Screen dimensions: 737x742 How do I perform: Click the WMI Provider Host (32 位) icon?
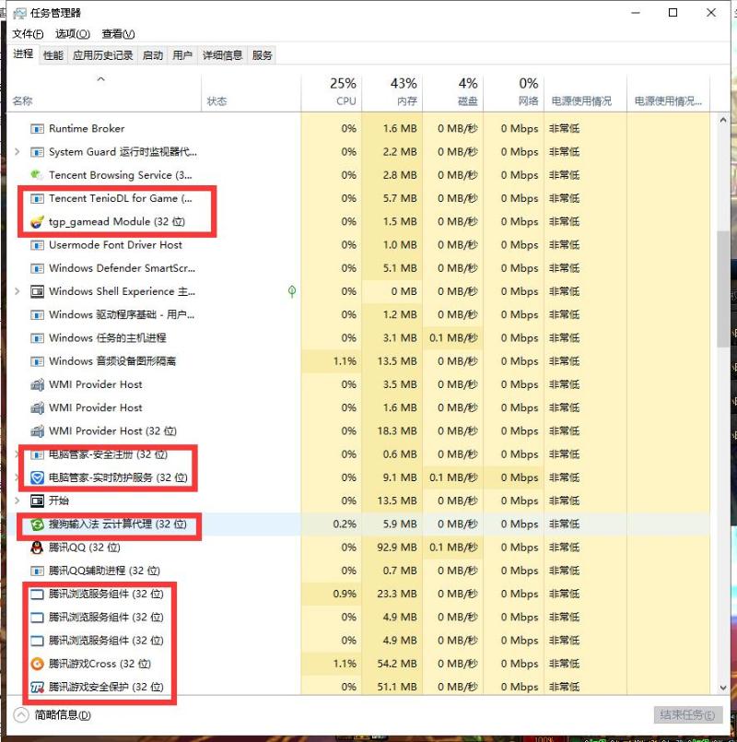pos(37,431)
